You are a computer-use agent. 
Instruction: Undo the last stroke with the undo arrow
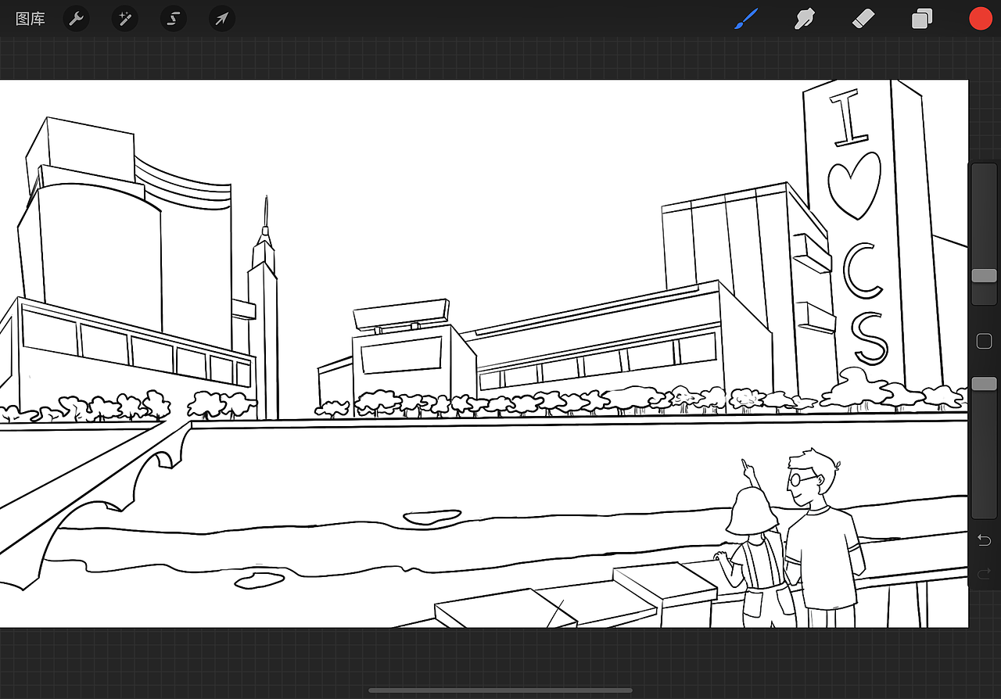point(985,540)
